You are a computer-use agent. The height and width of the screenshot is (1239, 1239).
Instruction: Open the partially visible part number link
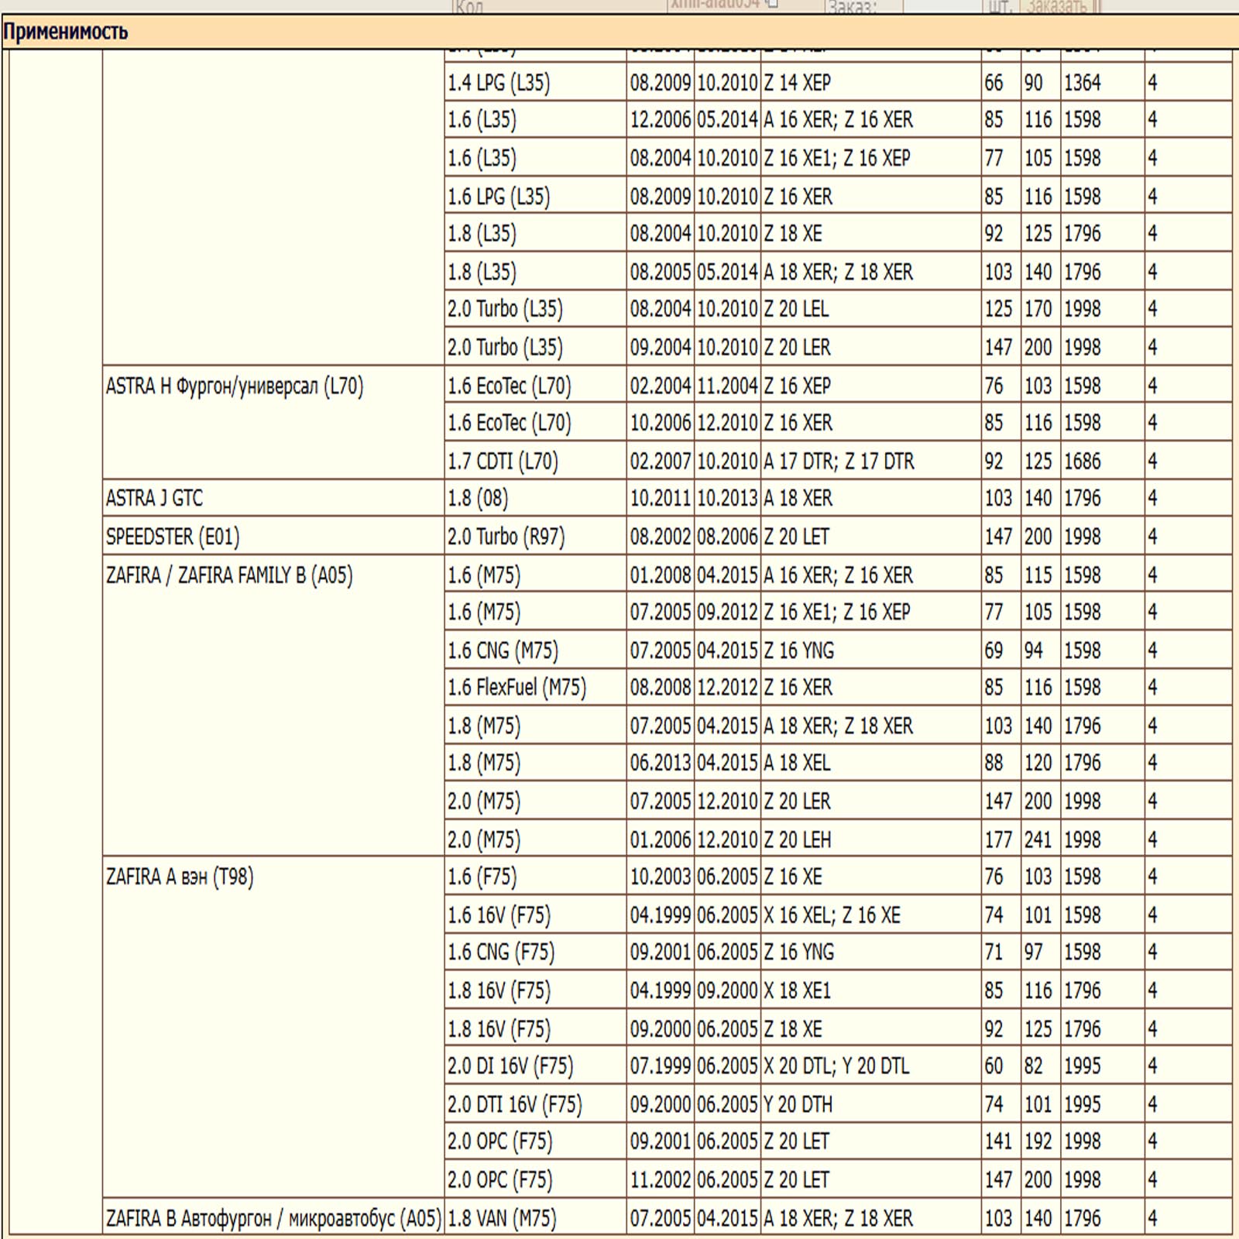tap(716, 3)
